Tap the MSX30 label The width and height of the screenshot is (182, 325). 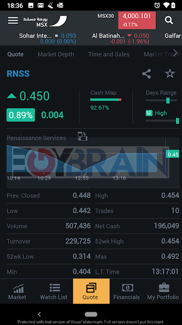(x=106, y=16)
